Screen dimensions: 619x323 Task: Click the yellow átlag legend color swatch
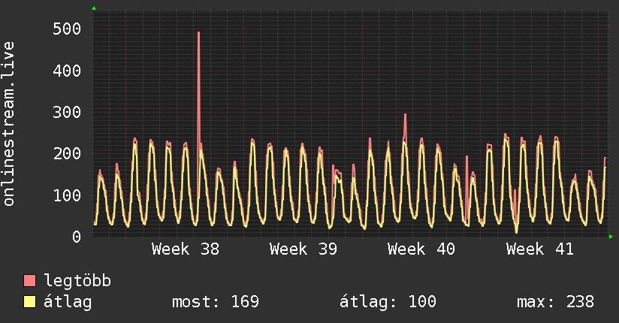point(29,301)
